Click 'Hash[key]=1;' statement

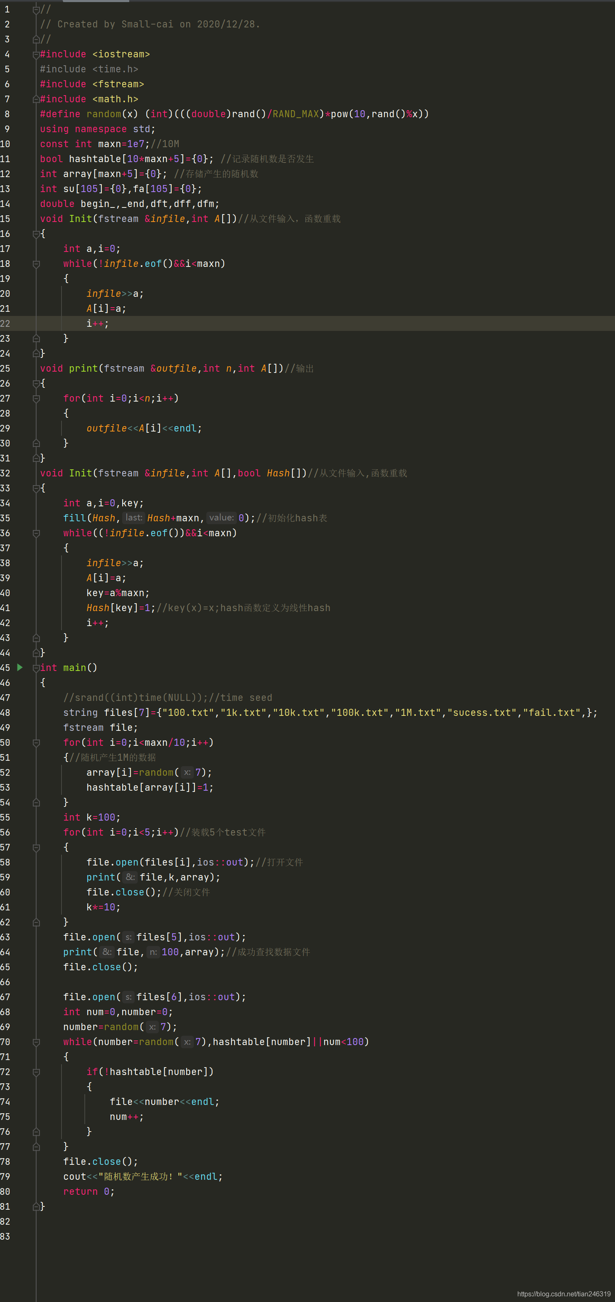(x=121, y=608)
